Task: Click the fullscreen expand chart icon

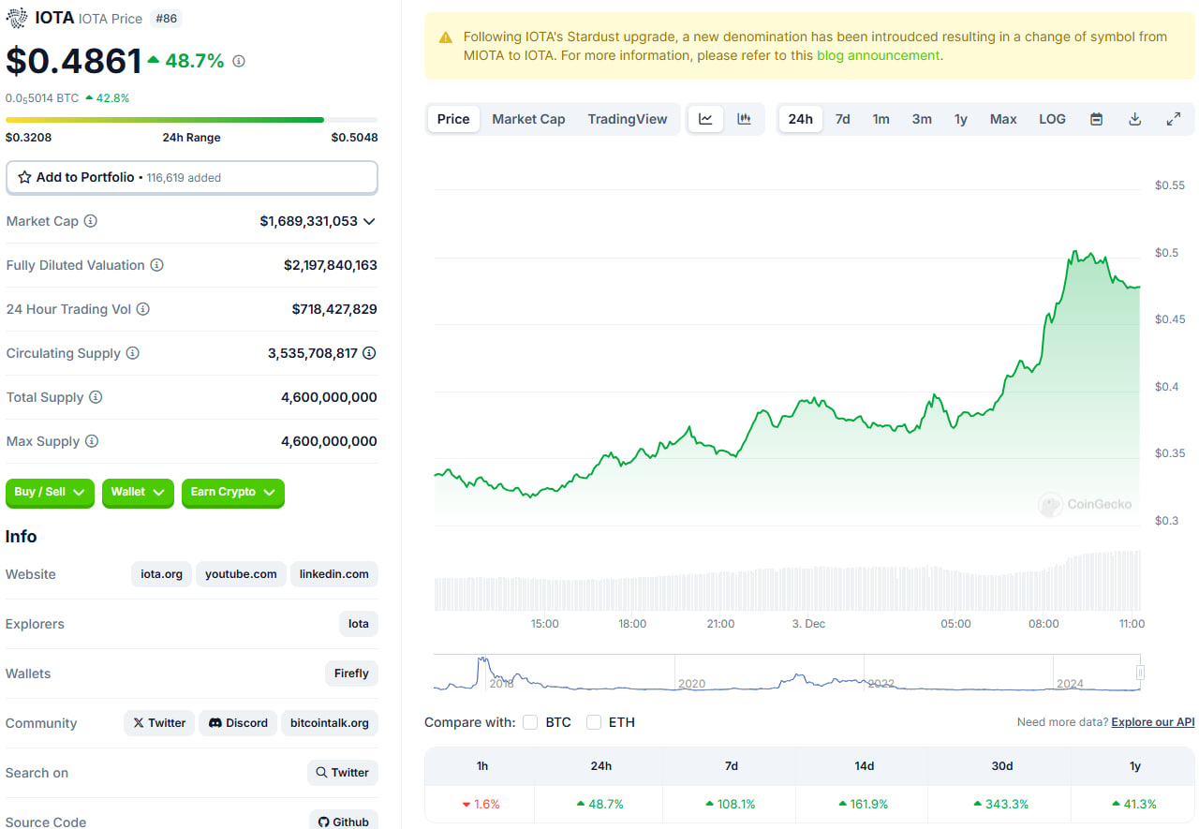Action: coord(1173,119)
